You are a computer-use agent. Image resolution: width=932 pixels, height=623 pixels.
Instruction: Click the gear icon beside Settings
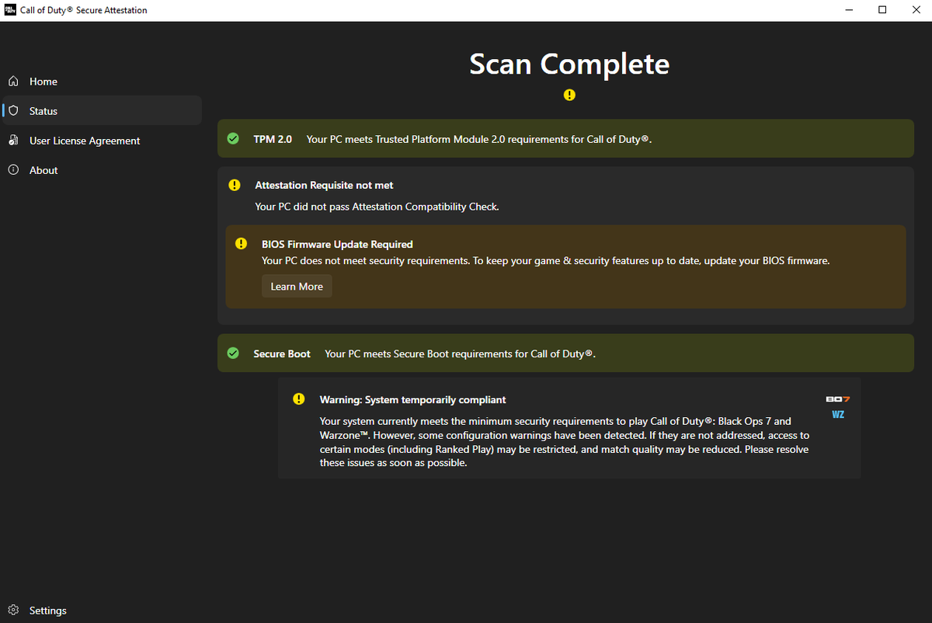(13, 611)
